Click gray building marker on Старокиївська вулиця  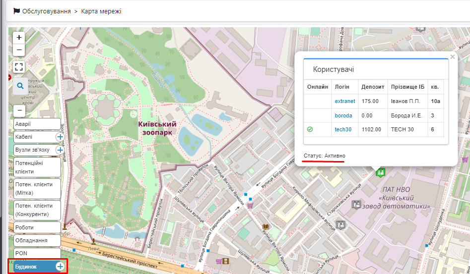click(356, 204)
